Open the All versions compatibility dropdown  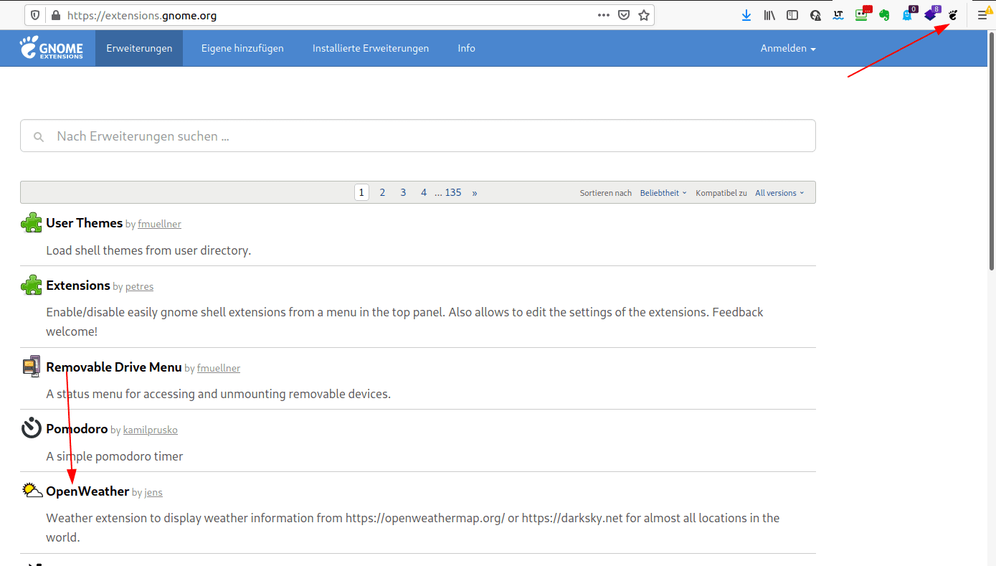[779, 193]
